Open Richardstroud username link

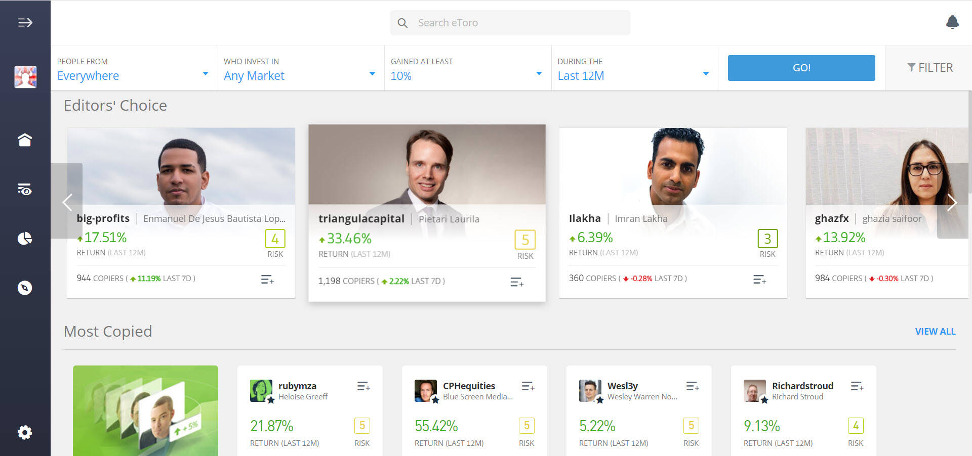pyautogui.click(x=802, y=386)
